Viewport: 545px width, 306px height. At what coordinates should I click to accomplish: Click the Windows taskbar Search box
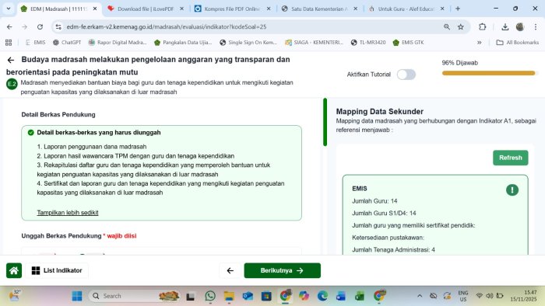[x=134, y=296]
